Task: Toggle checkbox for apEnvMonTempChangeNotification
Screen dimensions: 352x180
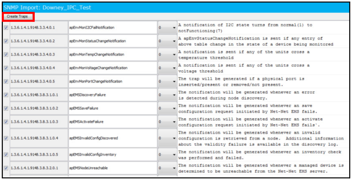Action: [x=6, y=55]
